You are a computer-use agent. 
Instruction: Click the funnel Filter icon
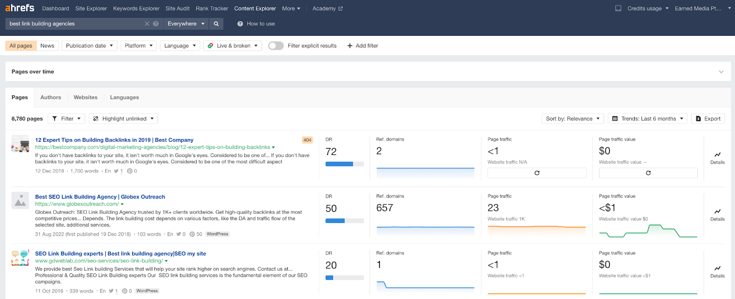[55, 119]
